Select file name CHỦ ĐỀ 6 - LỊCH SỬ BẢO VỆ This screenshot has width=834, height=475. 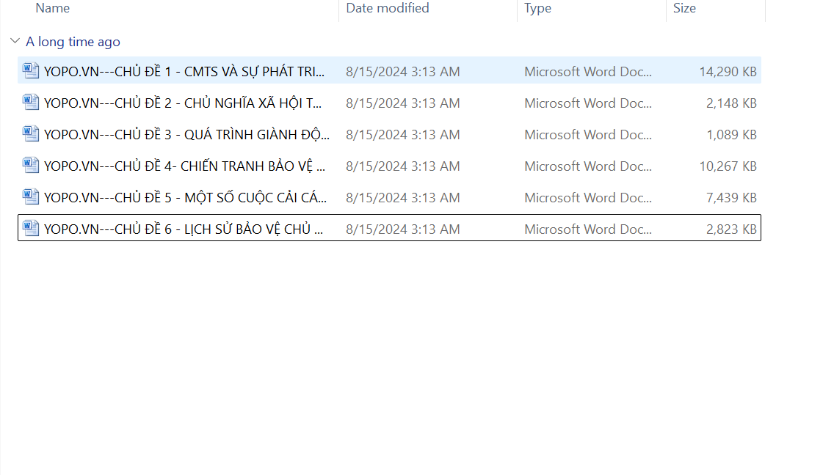click(184, 229)
